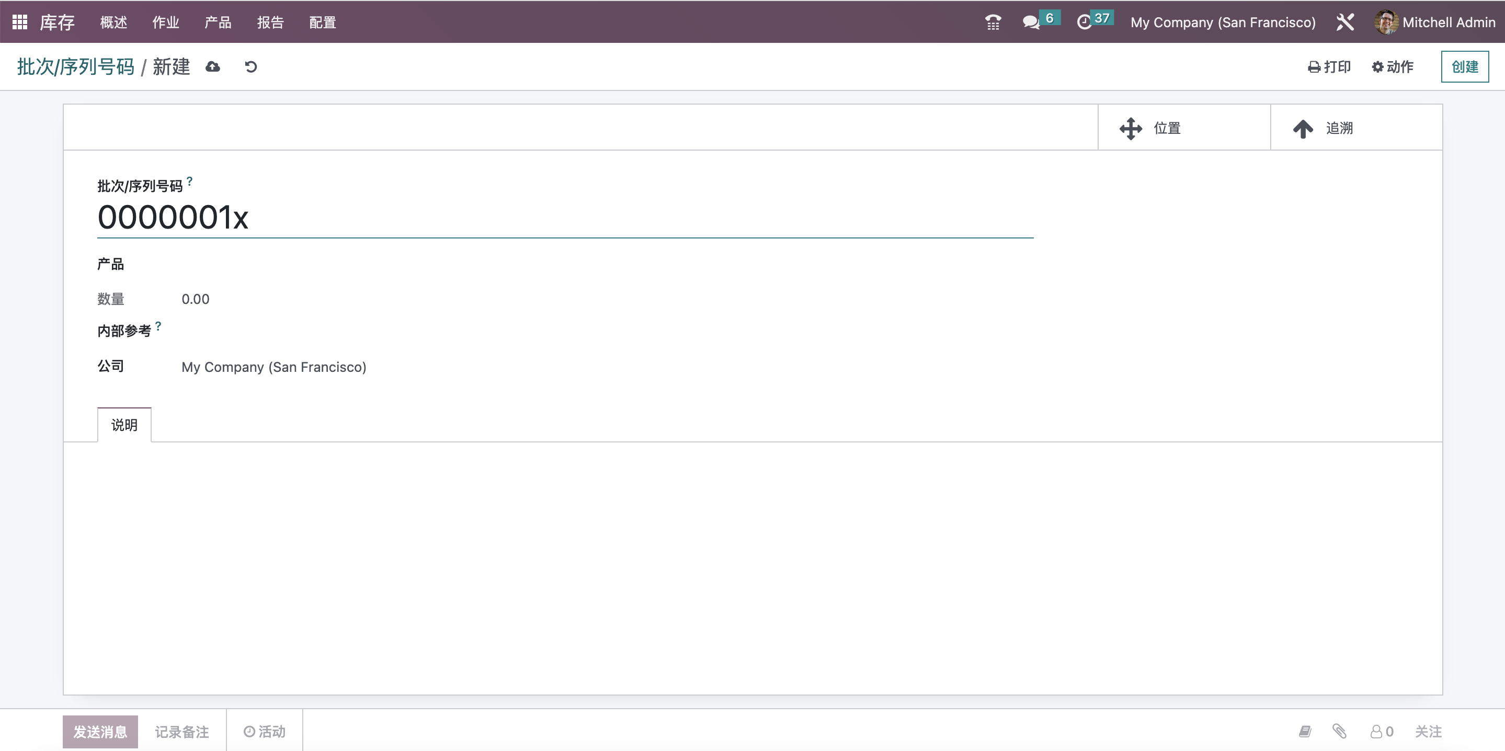
Task: Go back to 批次/序列号码 breadcrumb
Action: coord(76,66)
